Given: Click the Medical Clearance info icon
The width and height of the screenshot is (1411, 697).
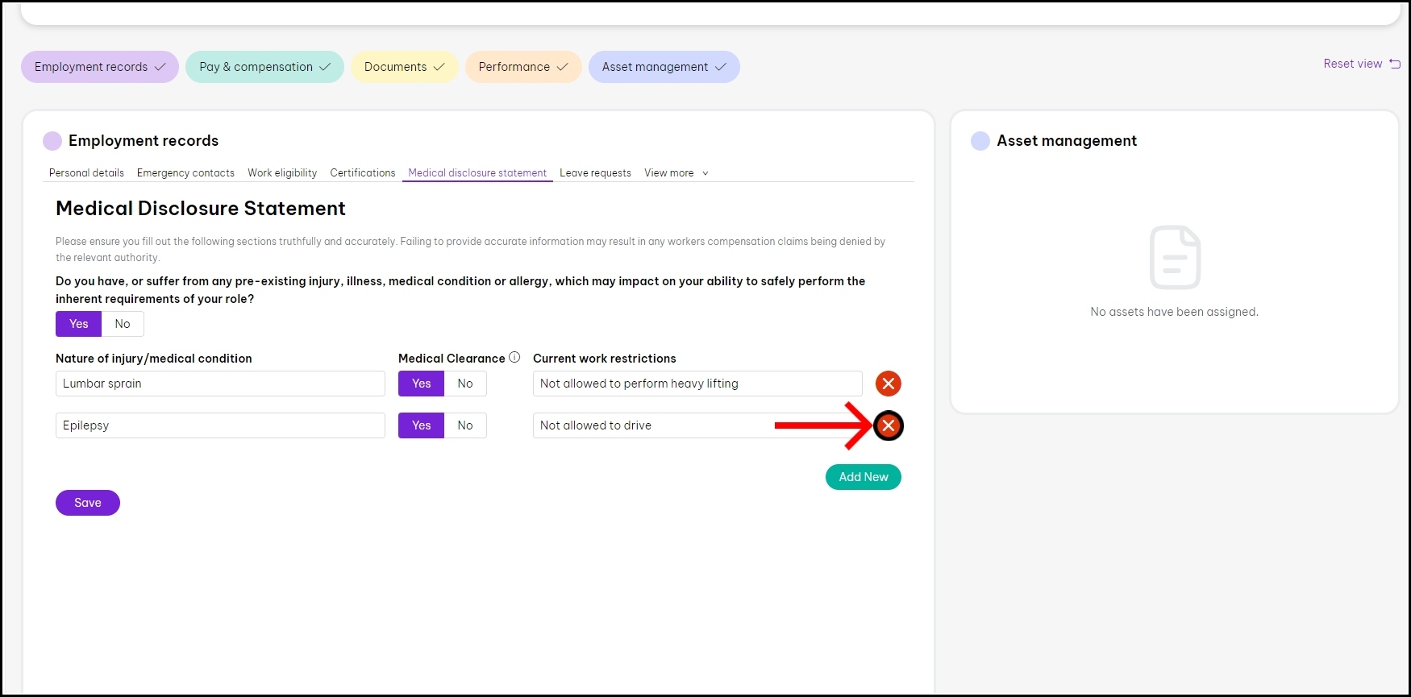Looking at the screenshot, I should [x=514, y=358].
